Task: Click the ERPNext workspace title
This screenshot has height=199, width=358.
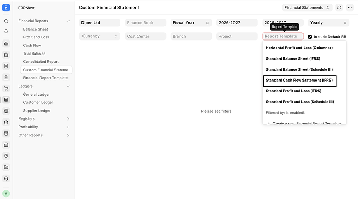Action: (26, 8)
